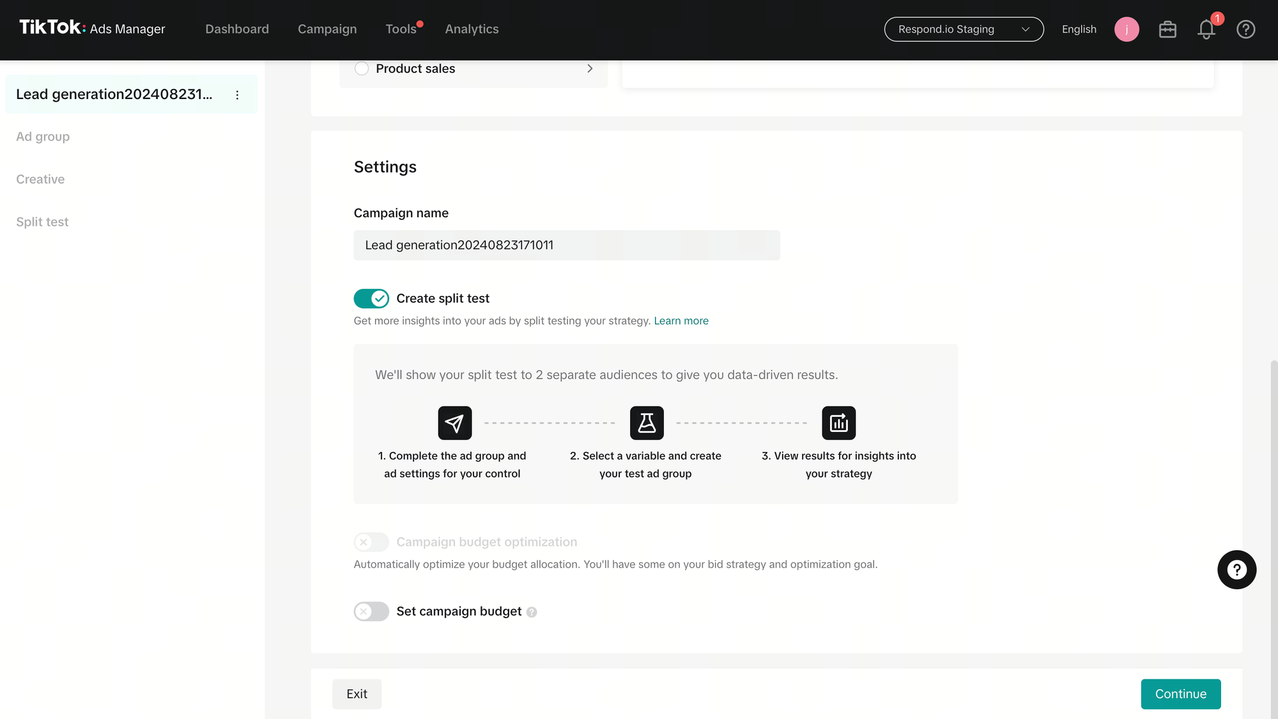Viewport: 1278px width, 719px height.
Task: Click the pink user avatar icon
Action: click(x=1127, y=29)
